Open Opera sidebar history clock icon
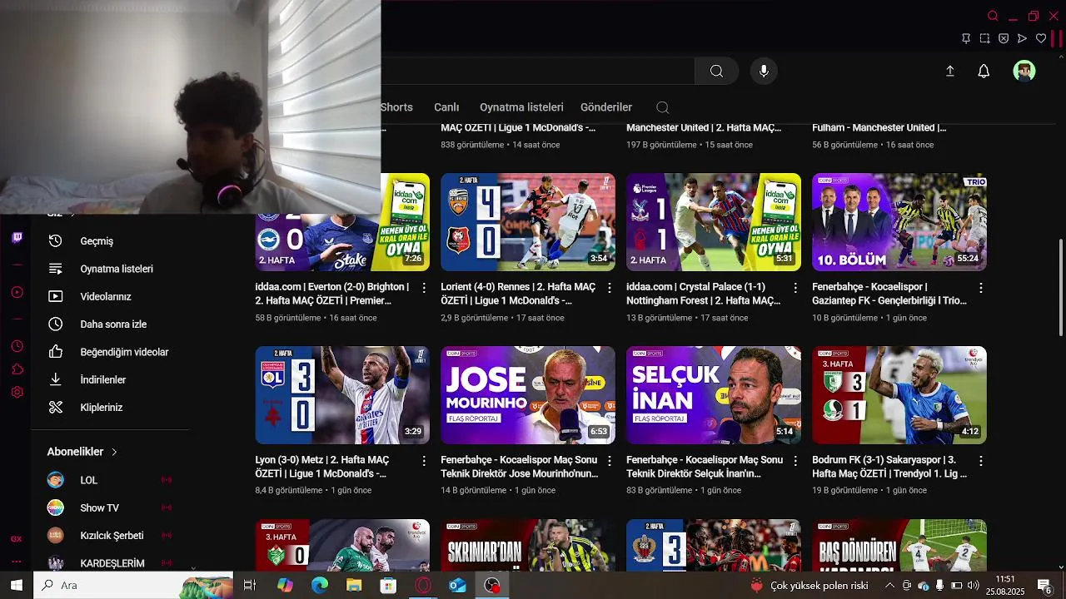The image size is (1066, 599). (17, 346)
